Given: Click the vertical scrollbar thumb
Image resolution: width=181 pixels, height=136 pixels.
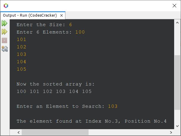Looking at the screenshot, I should click(x=177, y=83).
